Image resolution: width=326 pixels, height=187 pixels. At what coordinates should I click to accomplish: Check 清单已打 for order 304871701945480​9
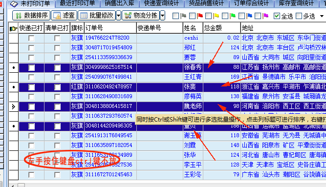(57, 48)
